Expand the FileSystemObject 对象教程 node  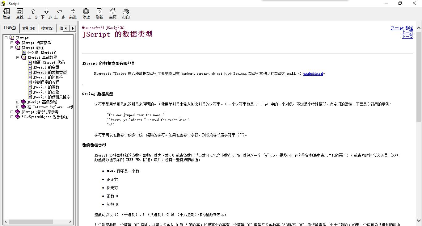(12, 117)
